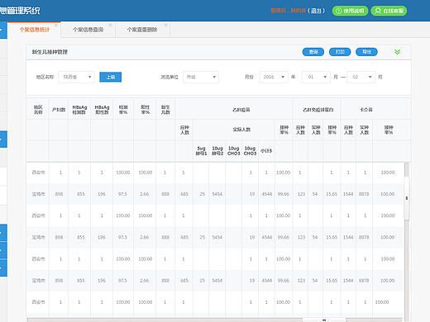Click the orange administrator name text
The image size is (430, 322).
289,11
